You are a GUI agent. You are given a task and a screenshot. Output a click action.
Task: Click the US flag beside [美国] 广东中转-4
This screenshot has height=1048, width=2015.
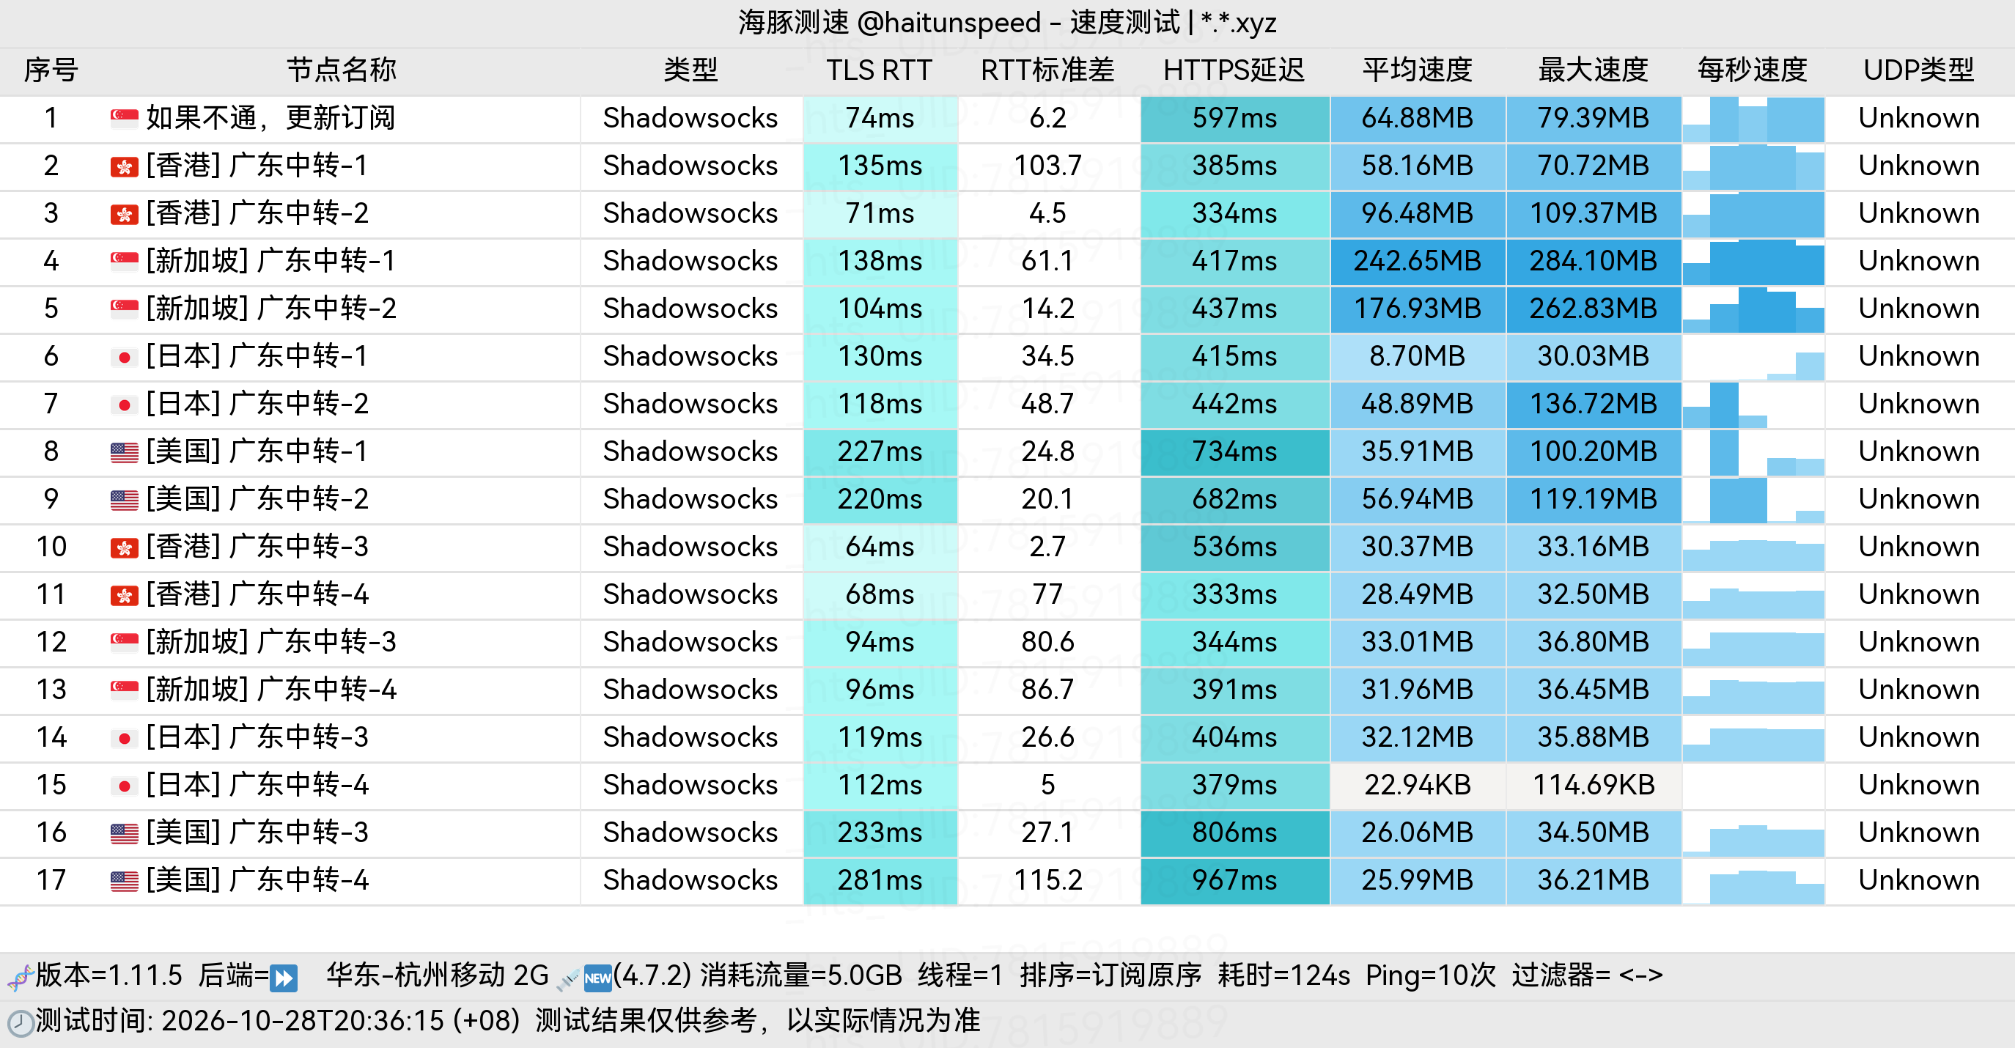(x=125, y=881)
